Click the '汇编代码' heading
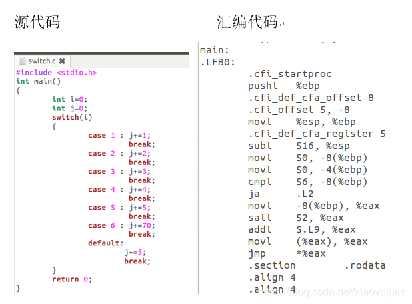The height and width of the screenshot is (304, 412). tap(247, 22)
